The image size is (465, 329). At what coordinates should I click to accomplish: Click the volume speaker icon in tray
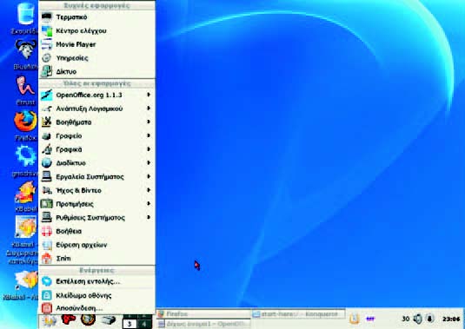tap(417, 319)
